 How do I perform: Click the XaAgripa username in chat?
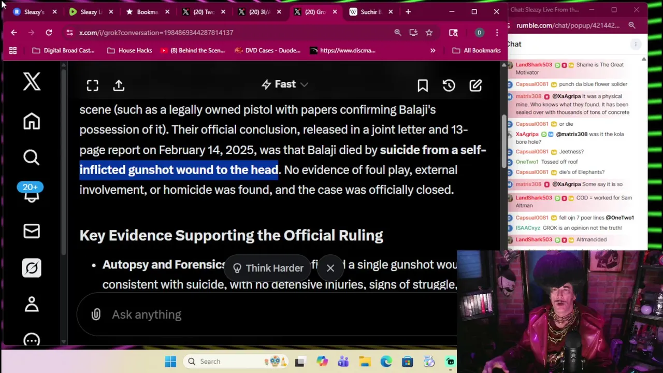coord(527,134)
